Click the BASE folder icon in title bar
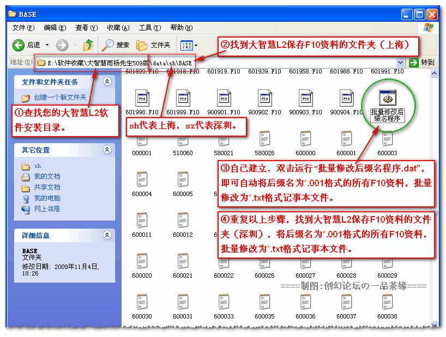The image size is (446, 337). (x=12, y=14)
